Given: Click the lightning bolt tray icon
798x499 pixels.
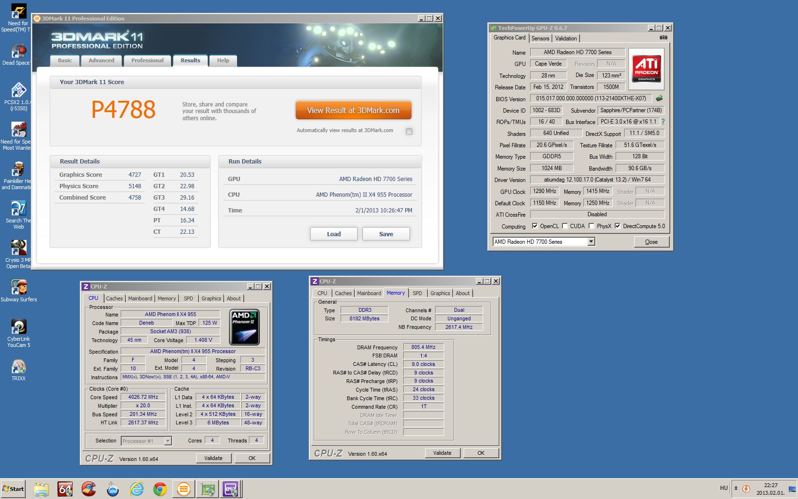Looking at the screenshot, I should coord(746,489).
